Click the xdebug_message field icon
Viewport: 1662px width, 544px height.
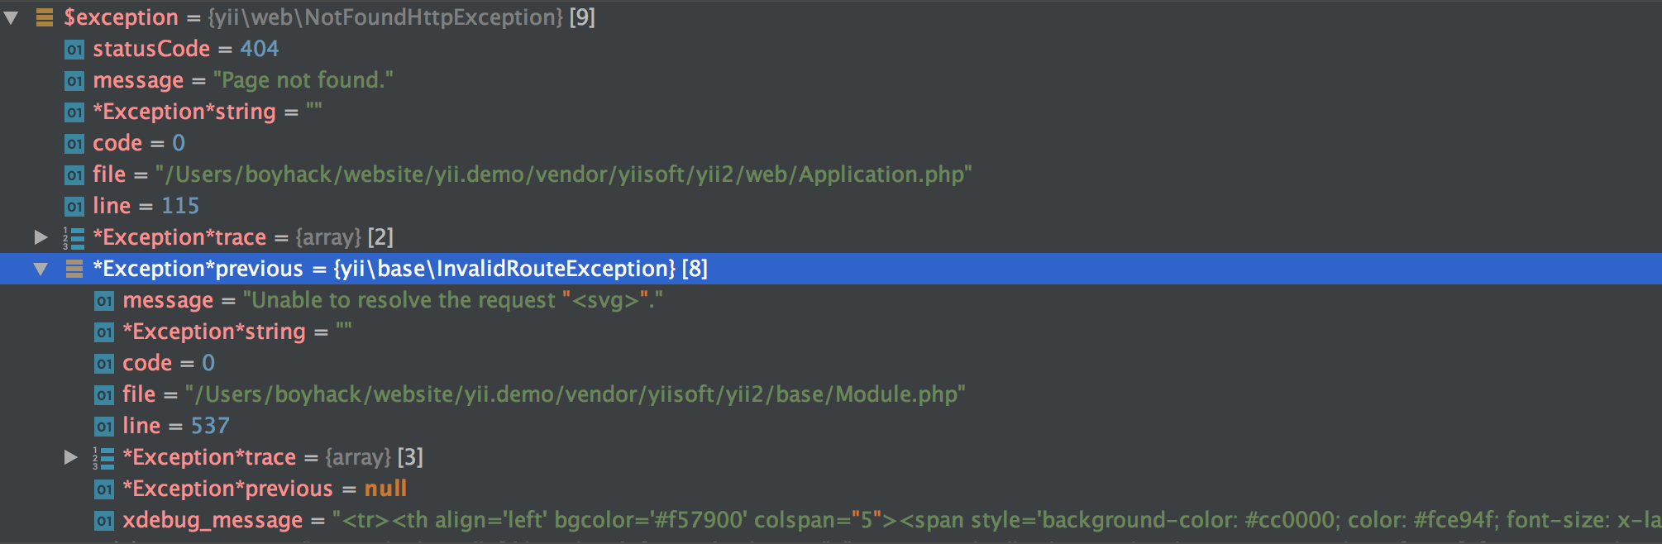[x=104, y=521]
